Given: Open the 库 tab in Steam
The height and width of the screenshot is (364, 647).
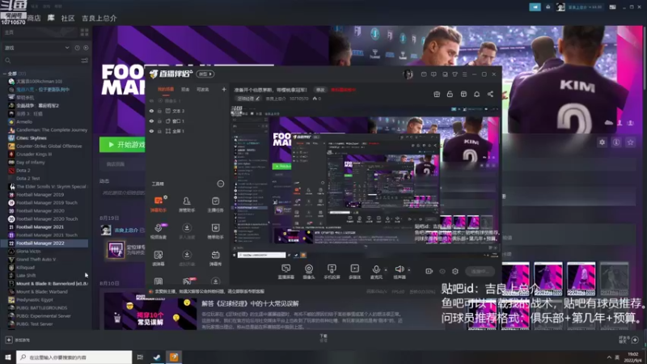Looking at the screenshot, I should pos(51,18).
